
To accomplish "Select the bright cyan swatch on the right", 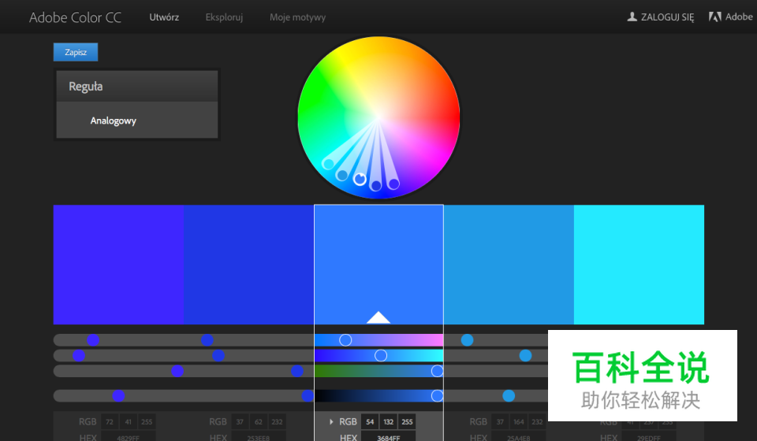I will coord(639,264).
